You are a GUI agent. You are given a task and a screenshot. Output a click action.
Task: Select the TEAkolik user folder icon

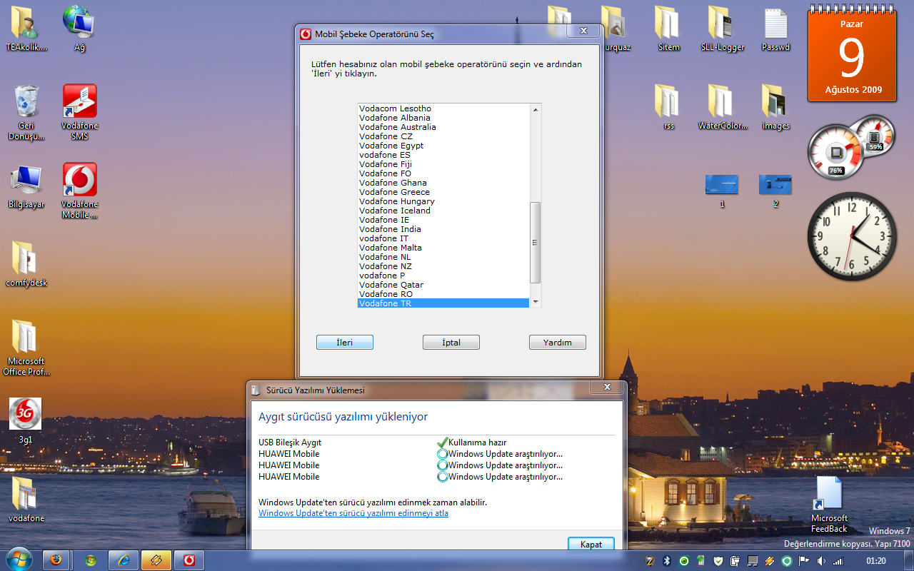(26, 29)
